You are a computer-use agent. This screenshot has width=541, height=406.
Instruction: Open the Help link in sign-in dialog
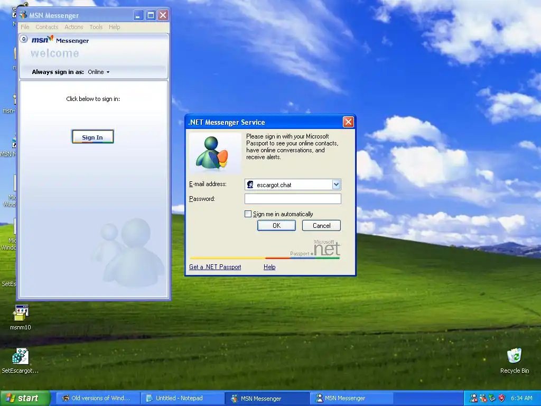[x=269, y=267]
